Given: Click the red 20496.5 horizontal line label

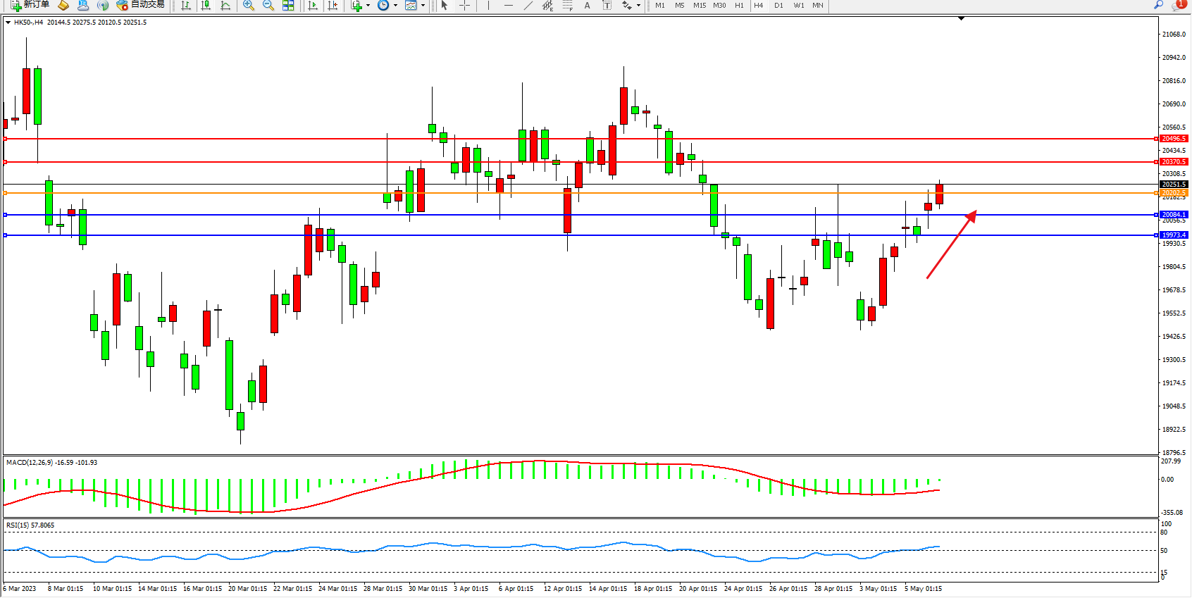Looking at the screenshot, I should pyautogui.click(x=1174, y=139).
